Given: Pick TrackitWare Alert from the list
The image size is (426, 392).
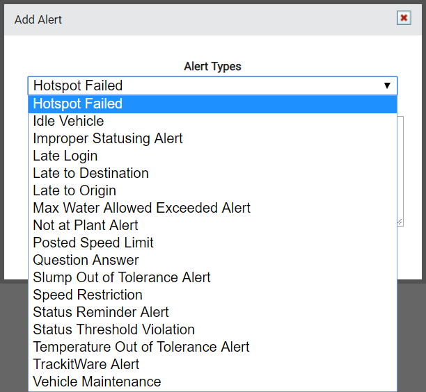Looking at the screenshot, I should click(x=212, y=364).
